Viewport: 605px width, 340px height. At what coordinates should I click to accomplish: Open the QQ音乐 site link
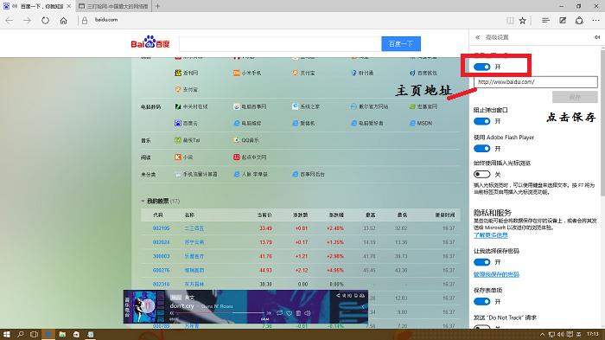(x=246, y=140)
